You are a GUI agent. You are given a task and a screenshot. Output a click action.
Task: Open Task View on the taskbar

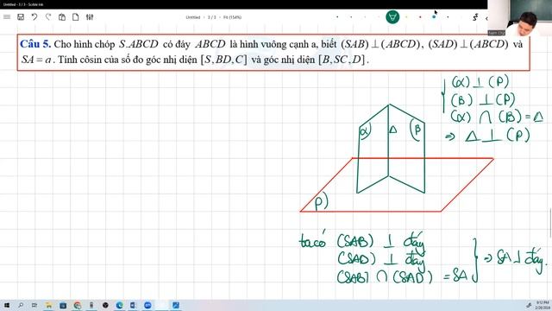point(34,305)
